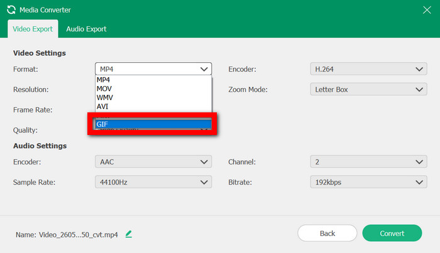
Task: Click the Quality label
Action: pos(25,131)
